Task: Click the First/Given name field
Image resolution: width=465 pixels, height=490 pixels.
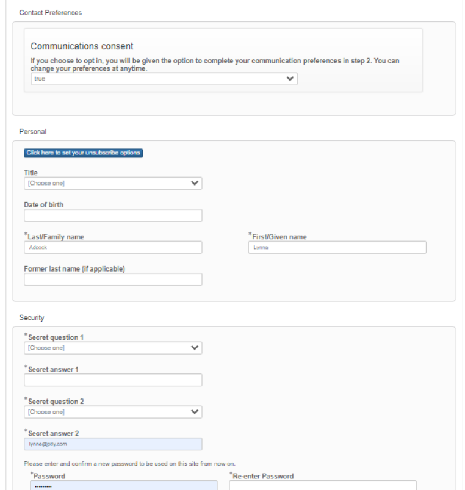Action: (x=337, y=248)
